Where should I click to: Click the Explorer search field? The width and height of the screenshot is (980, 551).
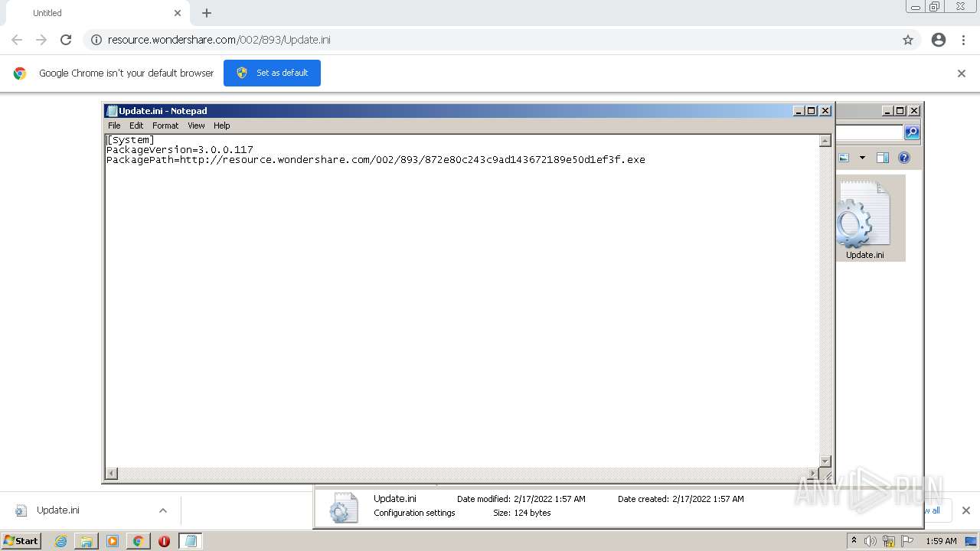[x=870, y=132]
